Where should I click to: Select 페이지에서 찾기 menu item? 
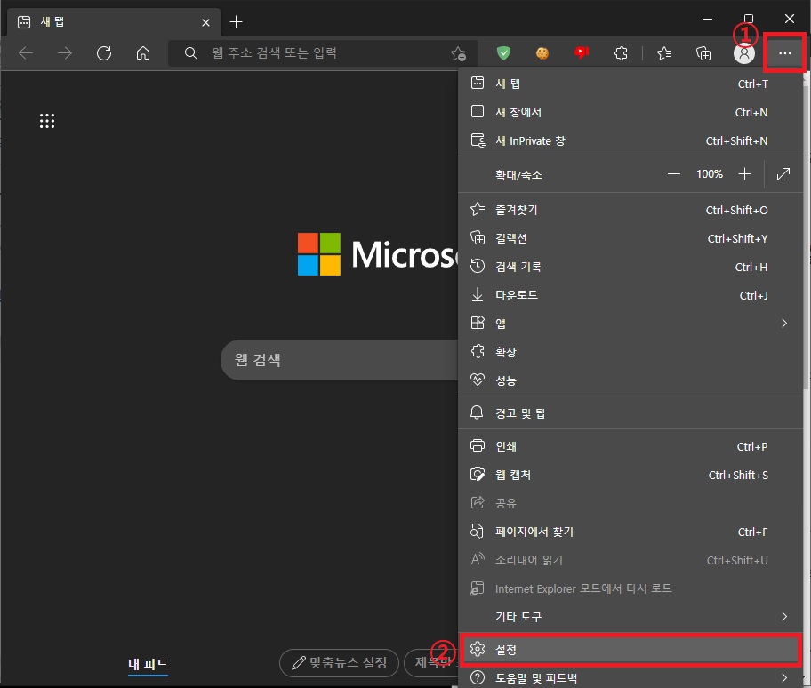coord(630,532)
